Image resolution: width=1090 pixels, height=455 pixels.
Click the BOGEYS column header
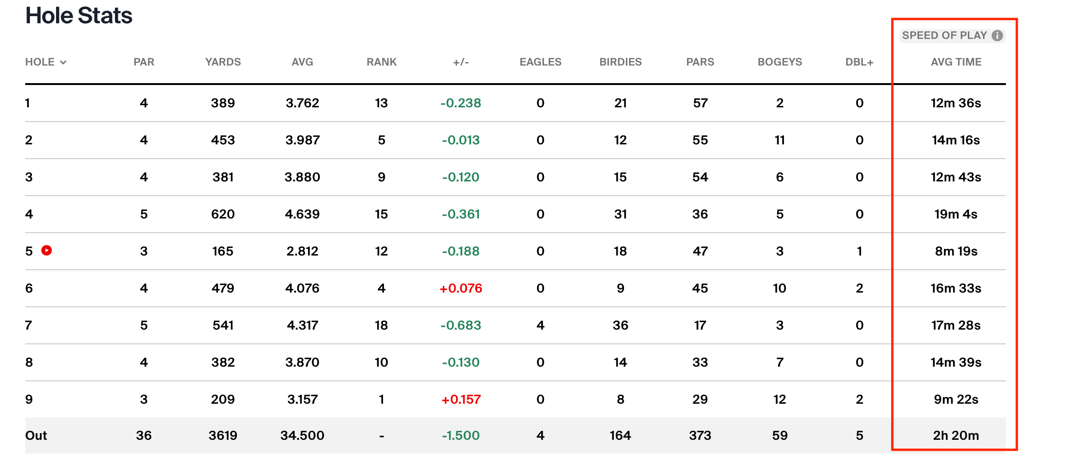[x=780, y=62]
